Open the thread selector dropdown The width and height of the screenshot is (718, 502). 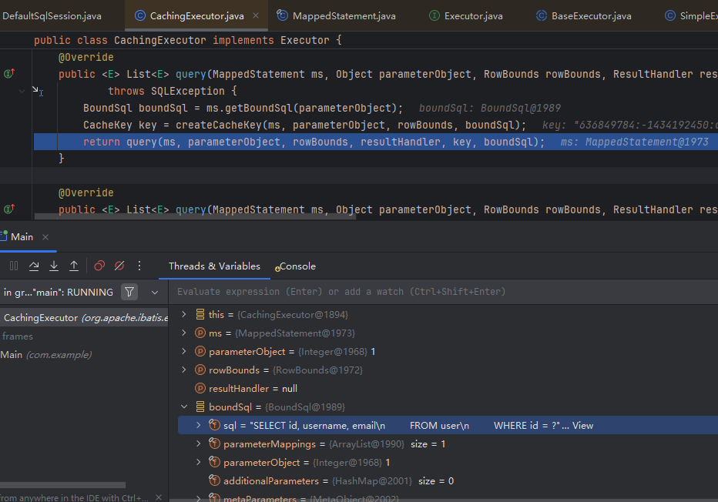(x=155, y=293)
